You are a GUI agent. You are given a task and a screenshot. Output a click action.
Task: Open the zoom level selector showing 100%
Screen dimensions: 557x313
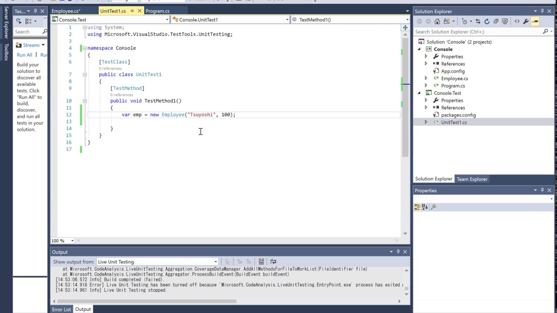tap(61, 240)
